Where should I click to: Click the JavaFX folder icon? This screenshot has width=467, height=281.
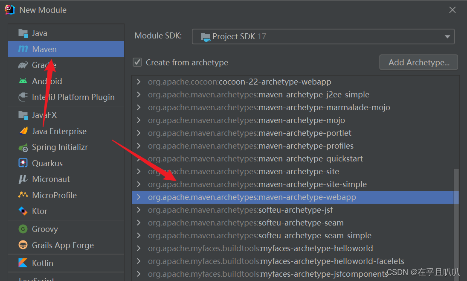point(23,115)
